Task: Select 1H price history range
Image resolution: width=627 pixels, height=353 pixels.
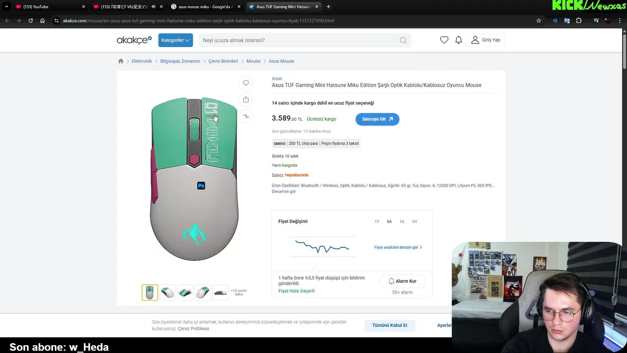Action: click(414, 222)
